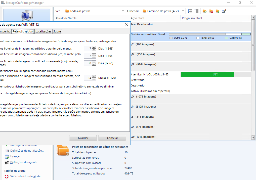This screenshot has width=256, height=180.
Task: Decrease weekly consolidated days stepper
Action: [94, 64]
